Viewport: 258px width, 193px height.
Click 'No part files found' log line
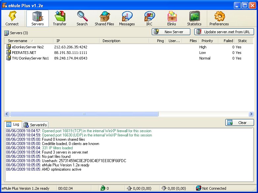38,157
